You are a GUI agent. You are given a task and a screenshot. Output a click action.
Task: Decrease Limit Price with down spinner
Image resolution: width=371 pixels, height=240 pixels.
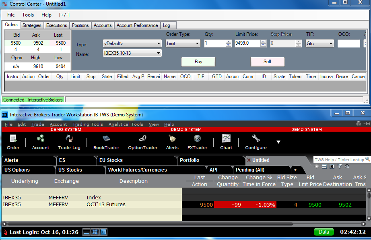click(x=263, y=45)
